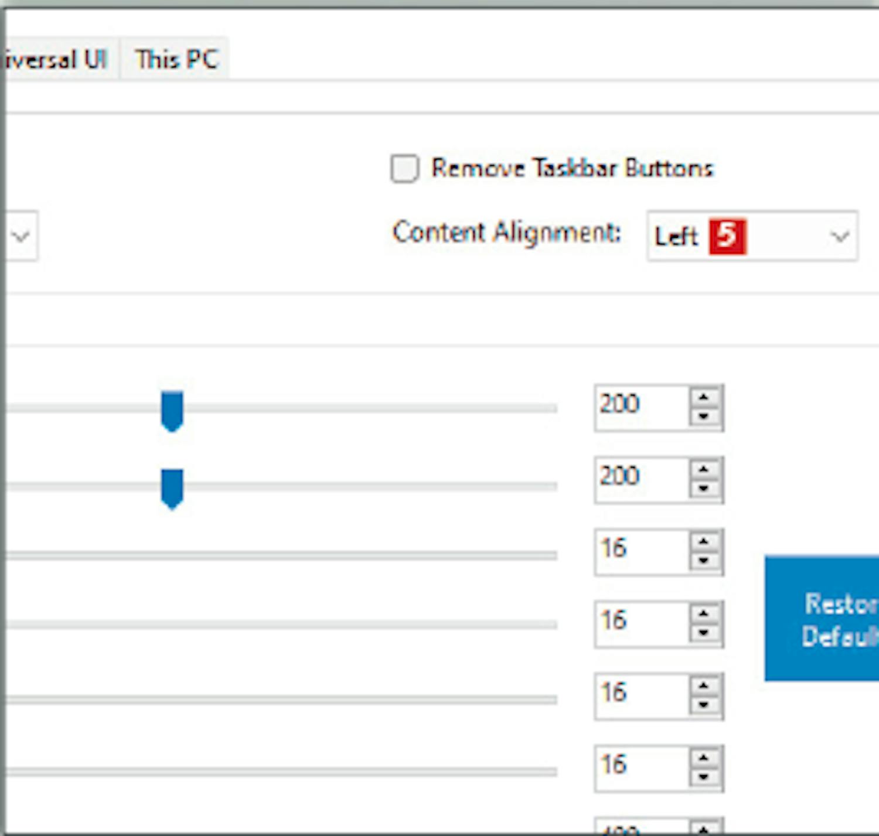Screen dimensions: 879x836
Task: Decrement the fourth 16 spinner value
Action: click(x=704, y=777)
